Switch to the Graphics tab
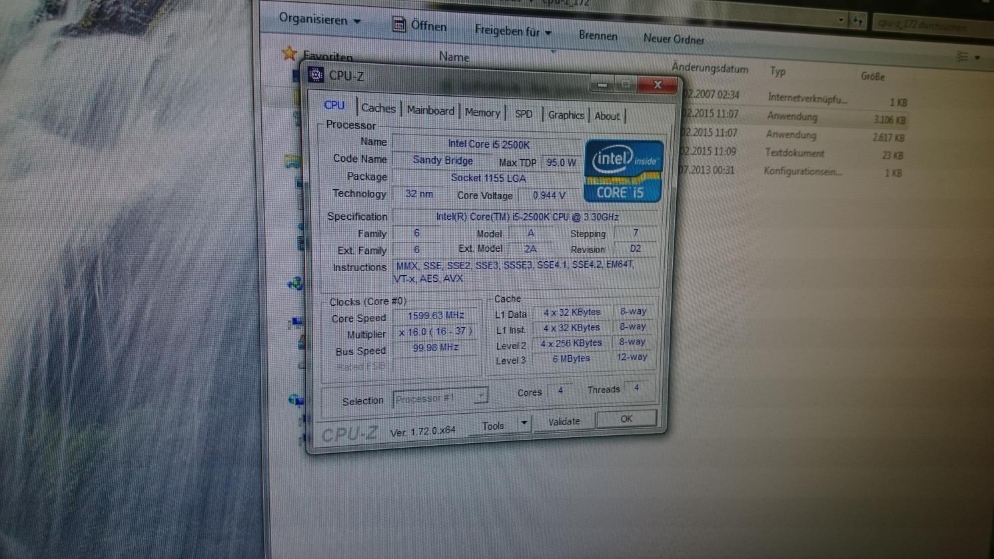994x559 pixels. [566, 115]
